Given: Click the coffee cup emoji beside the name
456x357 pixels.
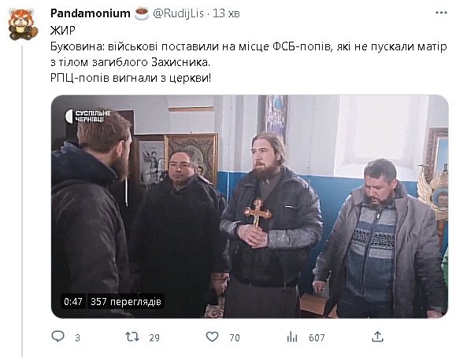Looking at the screenshot, I should coord(142,13).
